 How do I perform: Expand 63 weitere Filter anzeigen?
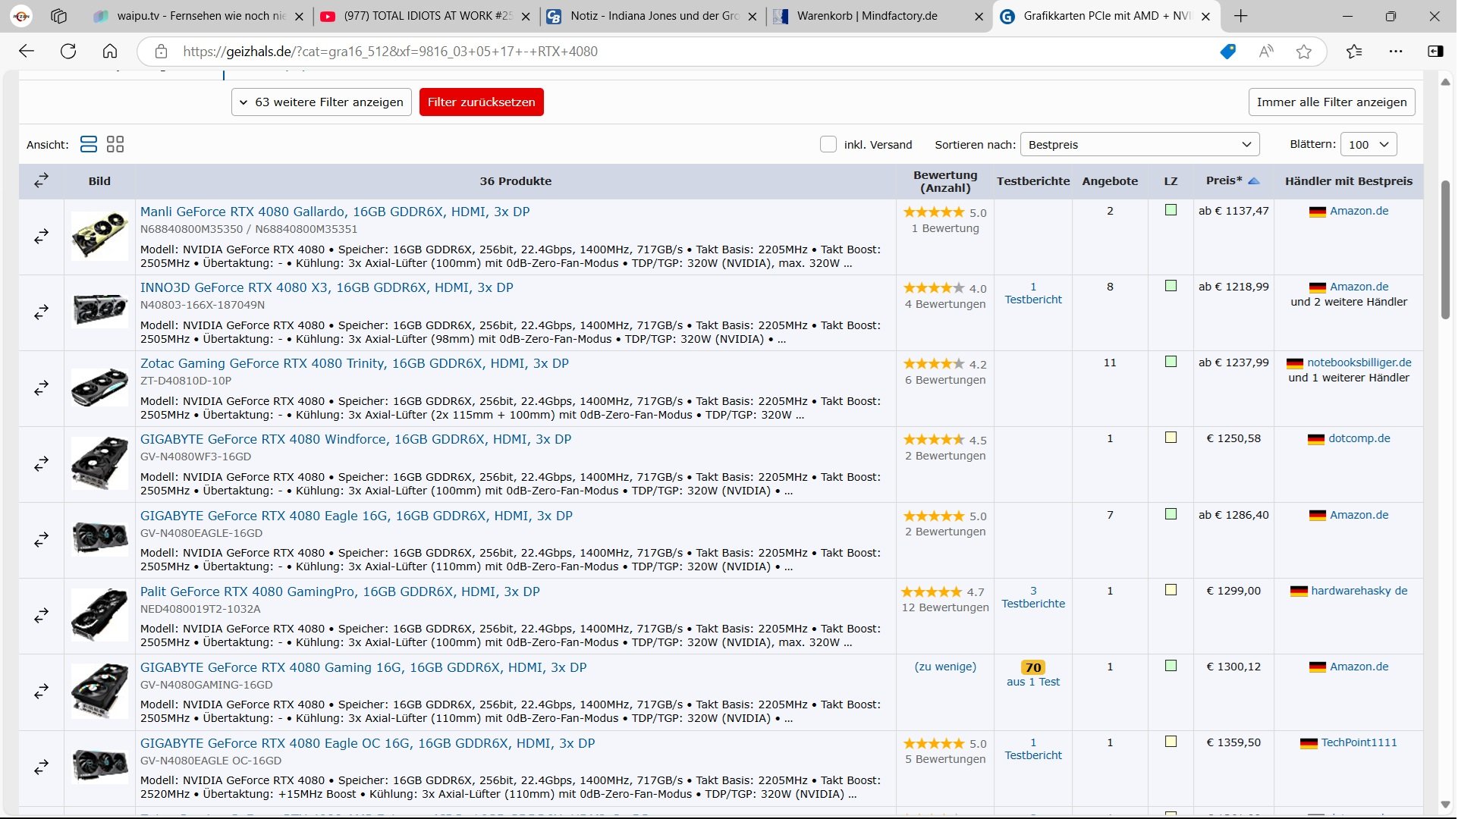coord(322,102)
